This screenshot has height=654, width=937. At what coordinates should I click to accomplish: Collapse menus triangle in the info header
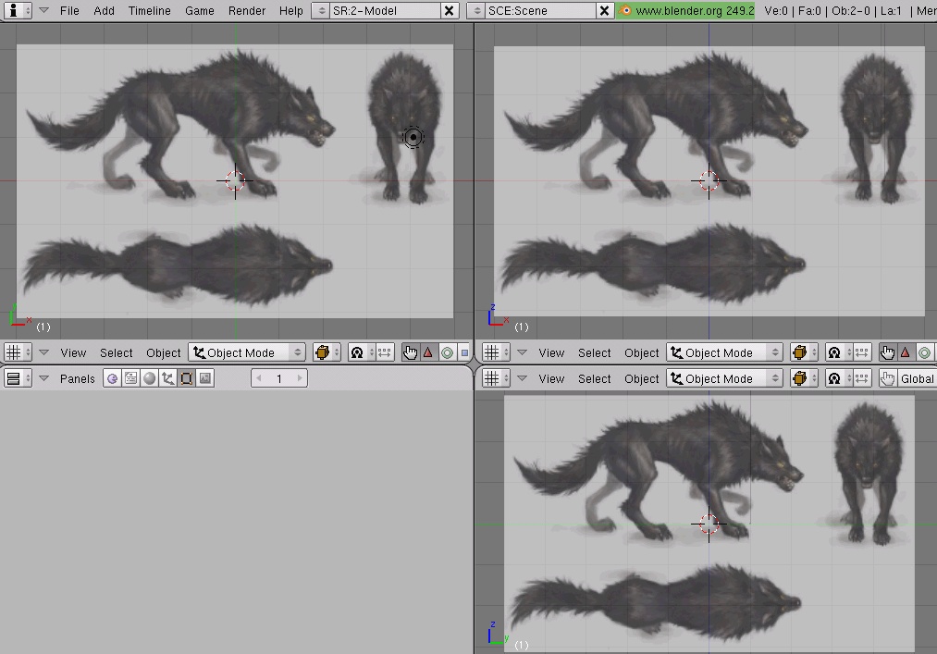(x=43, y=11)
